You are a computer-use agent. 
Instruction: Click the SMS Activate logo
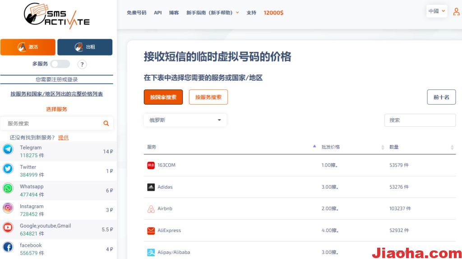tap(57, 16)
